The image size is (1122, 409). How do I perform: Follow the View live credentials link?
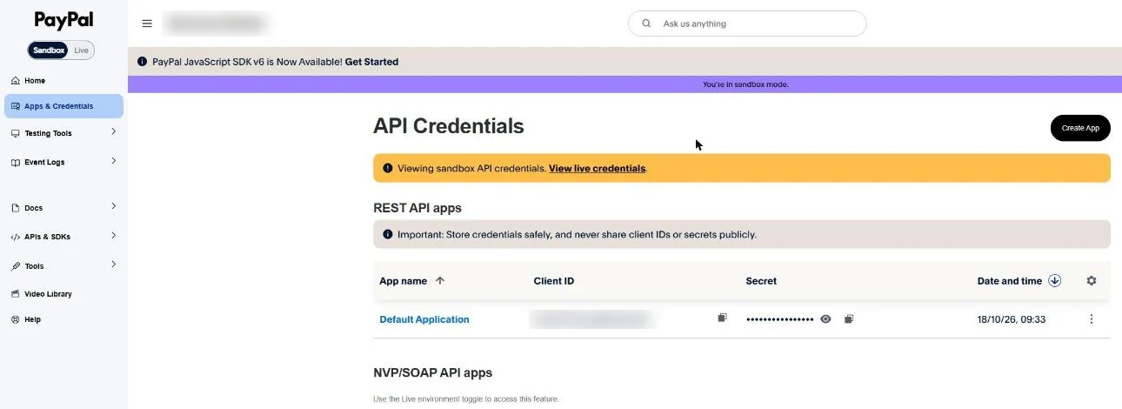click(597, 168)
